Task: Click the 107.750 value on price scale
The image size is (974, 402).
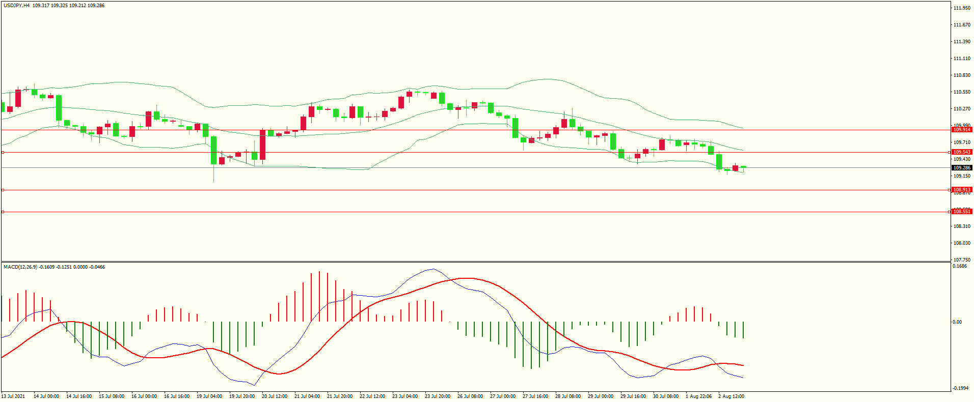Action: click(x=962, y=260)
